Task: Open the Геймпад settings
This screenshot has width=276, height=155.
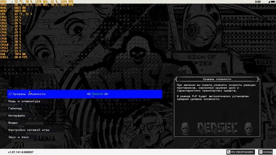Action: click(x=15, y=108)
